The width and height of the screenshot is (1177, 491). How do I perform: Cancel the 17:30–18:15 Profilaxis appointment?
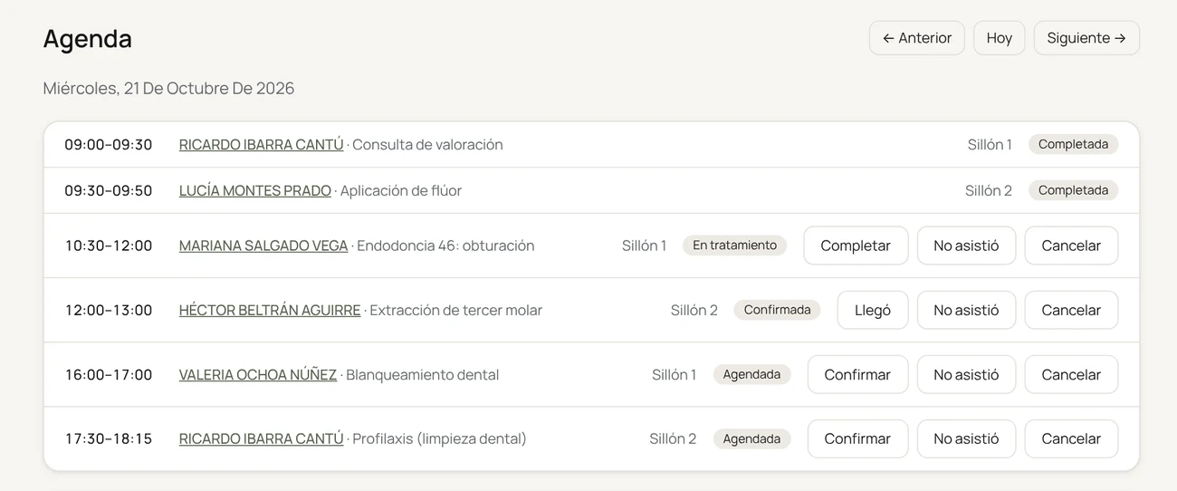(1071, 438)
